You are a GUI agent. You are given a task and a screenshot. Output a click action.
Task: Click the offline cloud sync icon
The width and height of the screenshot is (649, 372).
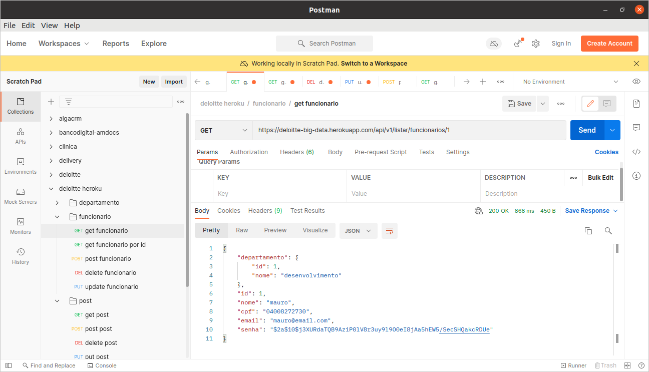494,44
